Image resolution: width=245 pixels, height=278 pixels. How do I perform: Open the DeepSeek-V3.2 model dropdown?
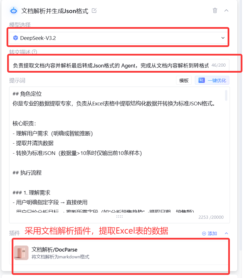pos(119,38)
